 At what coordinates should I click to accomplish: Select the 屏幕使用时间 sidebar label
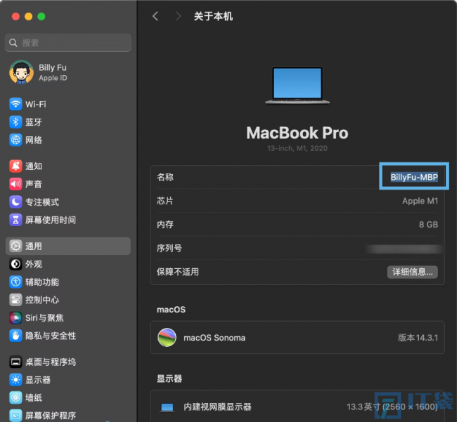click(51, 220)
